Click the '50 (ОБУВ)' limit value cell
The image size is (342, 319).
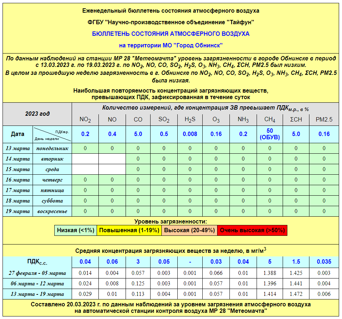pos(270,134)
